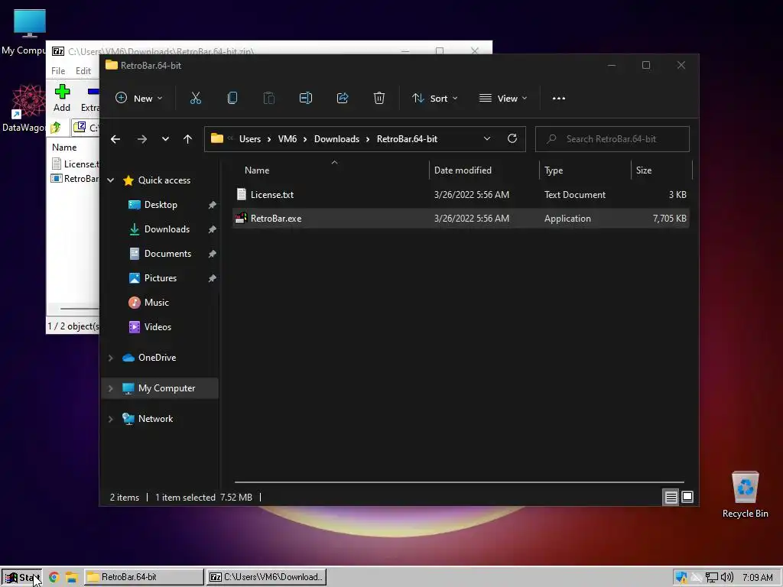
Task: Click the Rename icon in Explorer toolbar
Action: 306,99
